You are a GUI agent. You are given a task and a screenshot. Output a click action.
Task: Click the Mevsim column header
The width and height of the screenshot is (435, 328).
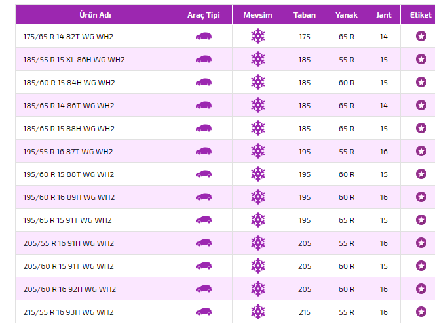pyautogui.click(x=258, y=14)
